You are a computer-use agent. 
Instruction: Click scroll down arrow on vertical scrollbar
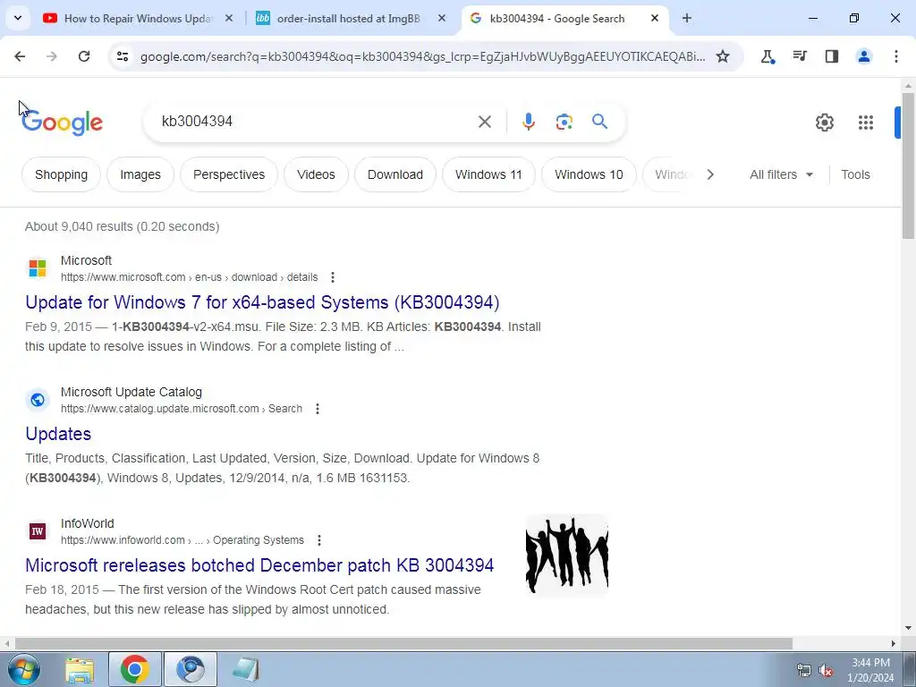click(x=908, y=628)
